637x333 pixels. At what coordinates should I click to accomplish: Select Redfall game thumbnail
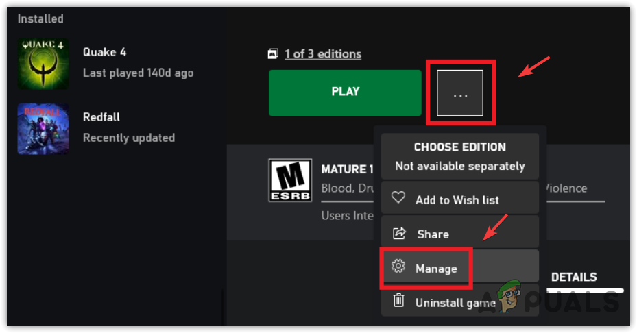click(x=43, y=128)
